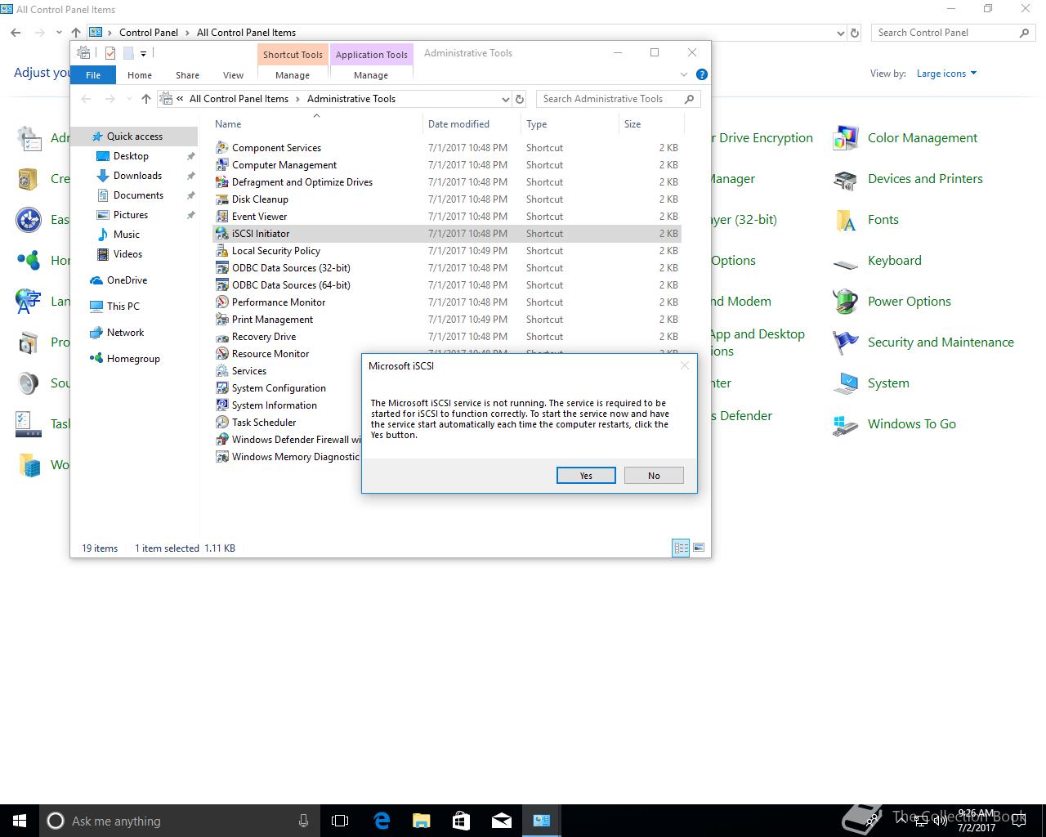1046x837 pixels.
Task: Open Fonts in Control Panel
Action: pyautogui.click(x=865, y=220)
